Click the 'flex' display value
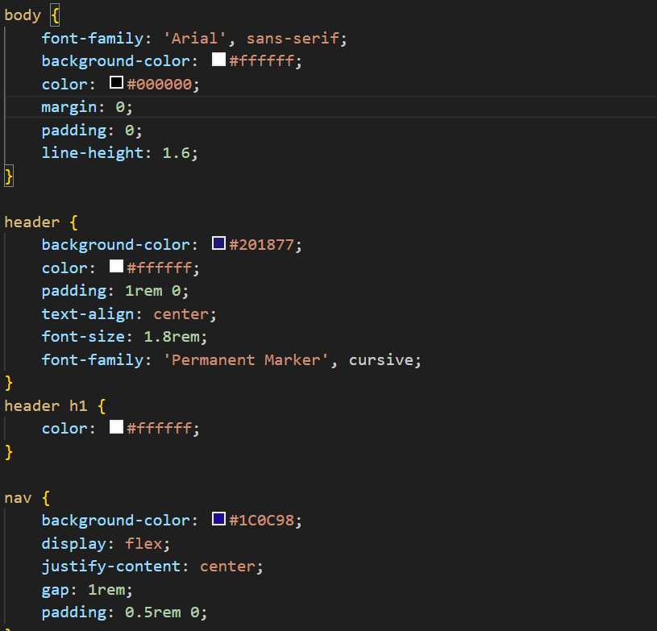 click(143, 544)
